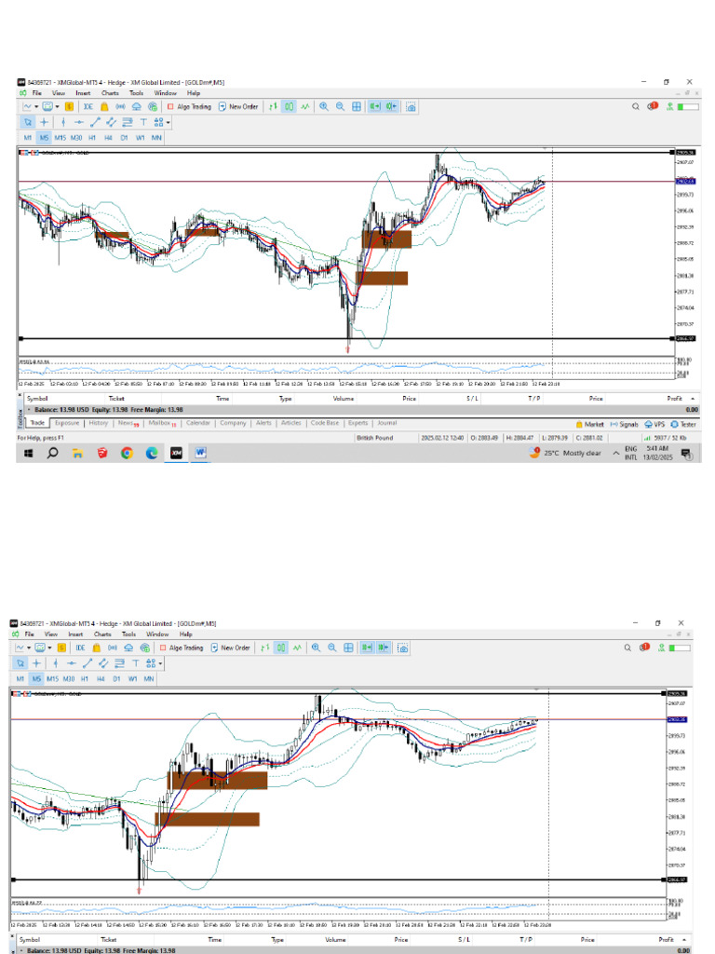The height and width of the screenshot is (954, 715).
Task: Open IDE in lower MT5 window
Action: pos(81,647)
